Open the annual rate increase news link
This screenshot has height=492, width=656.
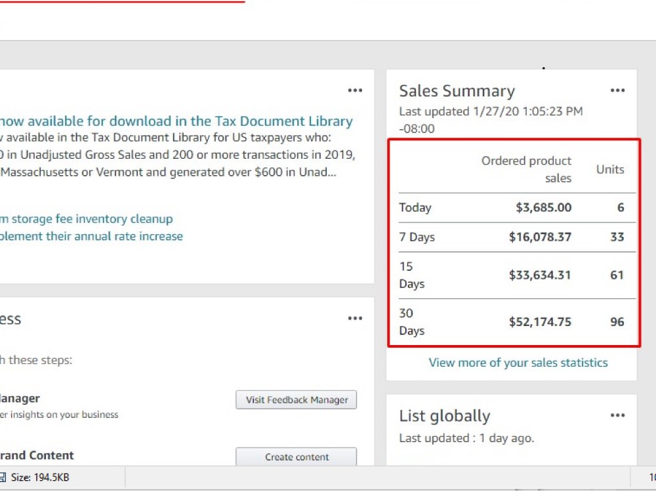click(91, 236)
